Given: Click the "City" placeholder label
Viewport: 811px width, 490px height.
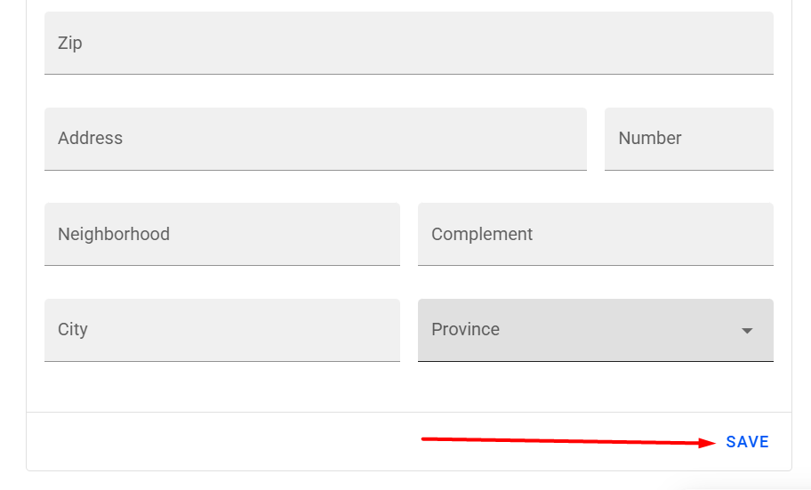Looking at the screenshot, I should [x=73, y=329].
